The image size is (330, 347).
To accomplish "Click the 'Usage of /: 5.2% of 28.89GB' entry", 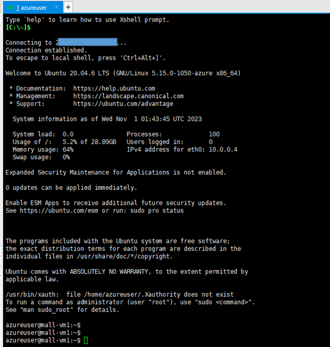I will pos(64,142).
